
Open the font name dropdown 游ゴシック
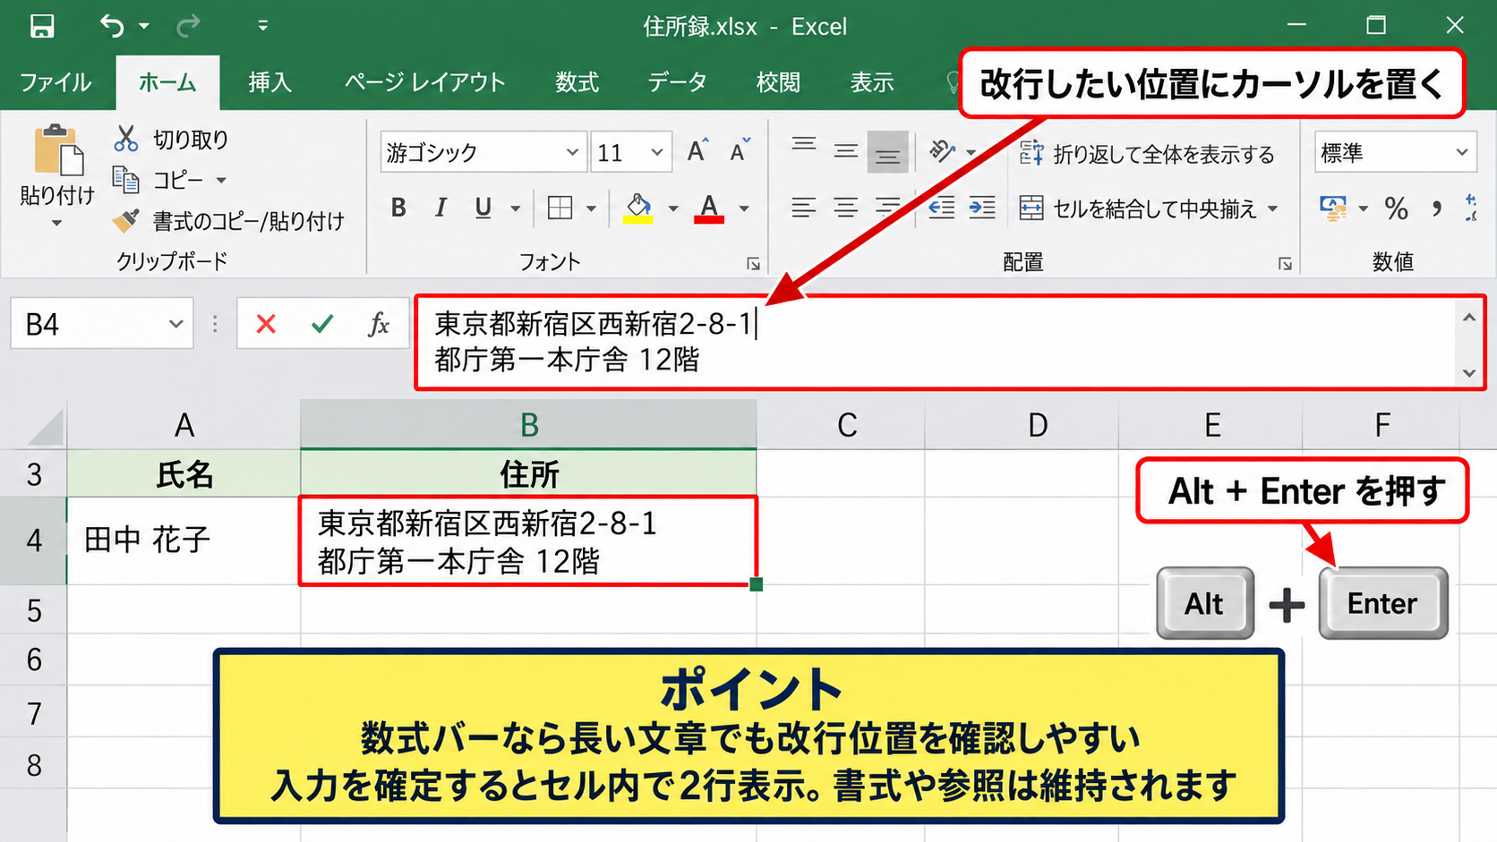(x=572, y=152)
